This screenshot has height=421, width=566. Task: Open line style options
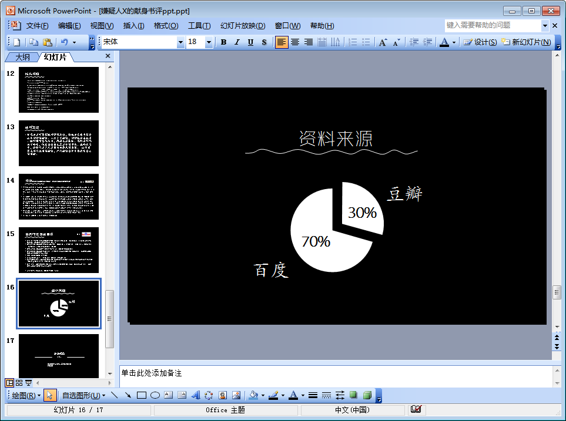click(313, 395)
